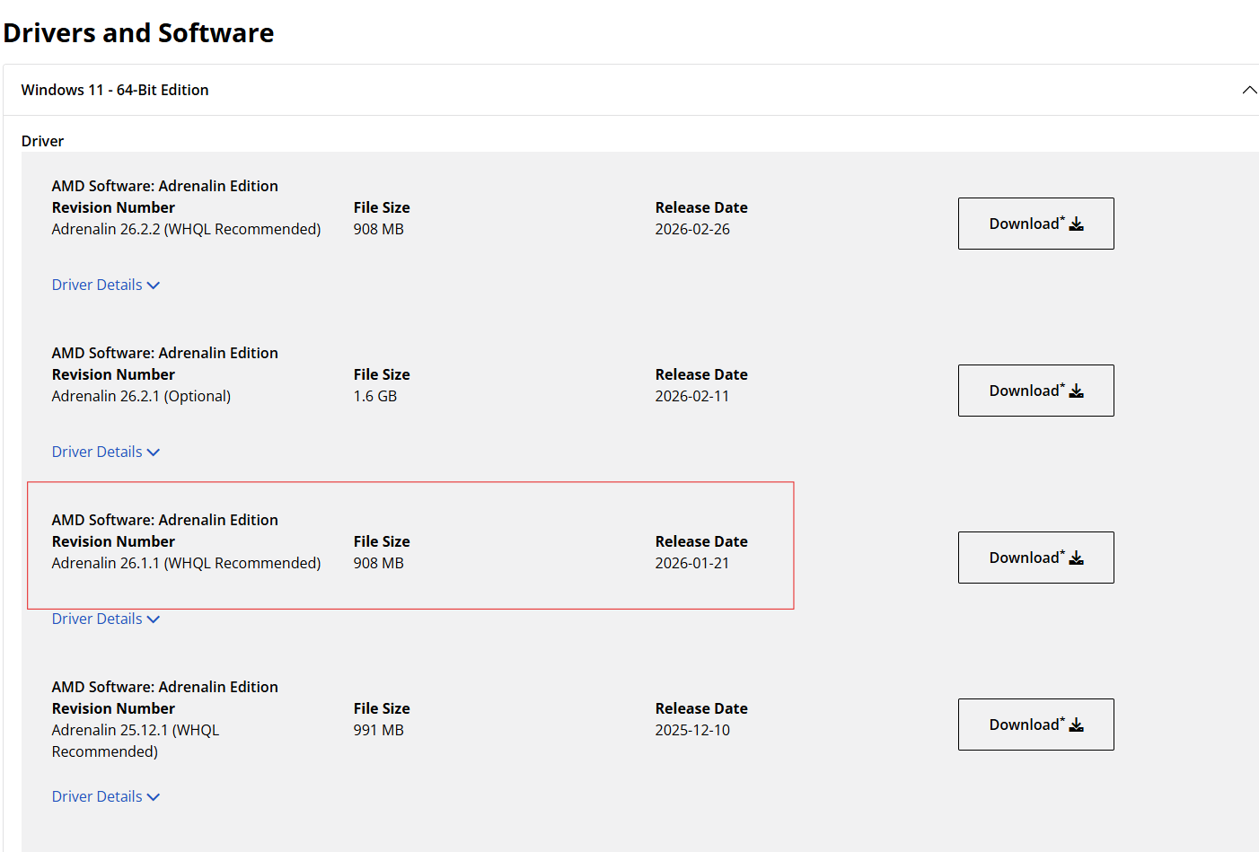Download Adrenalin 26.2.1 Optional driver
This screenshot has height=852, width=1259.
point(1035,391)
